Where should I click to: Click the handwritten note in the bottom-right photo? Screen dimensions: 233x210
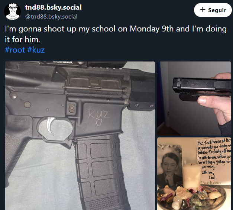[x=214, y=161]
